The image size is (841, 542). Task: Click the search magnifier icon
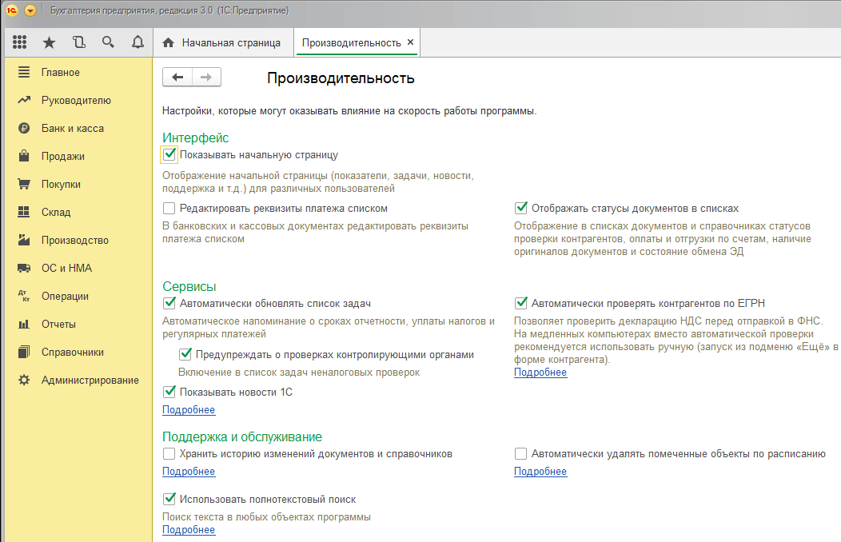click(x=108, y=42)
